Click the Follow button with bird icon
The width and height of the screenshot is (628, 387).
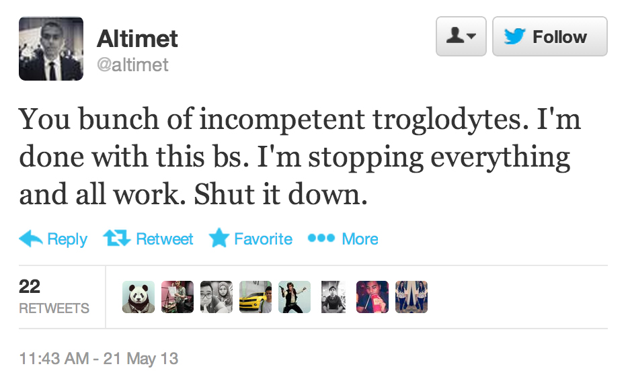pos(549,37)
